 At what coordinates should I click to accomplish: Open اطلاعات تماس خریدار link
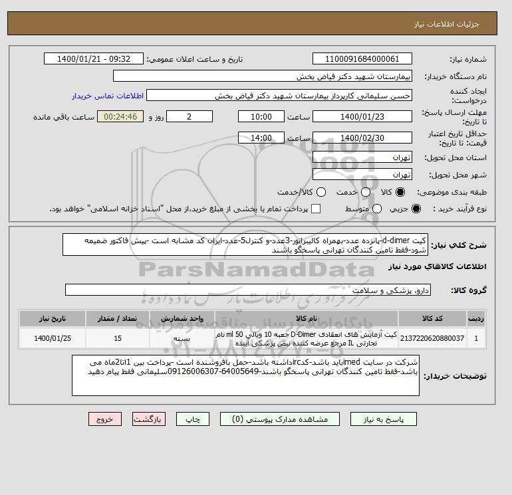pos(108,96)
